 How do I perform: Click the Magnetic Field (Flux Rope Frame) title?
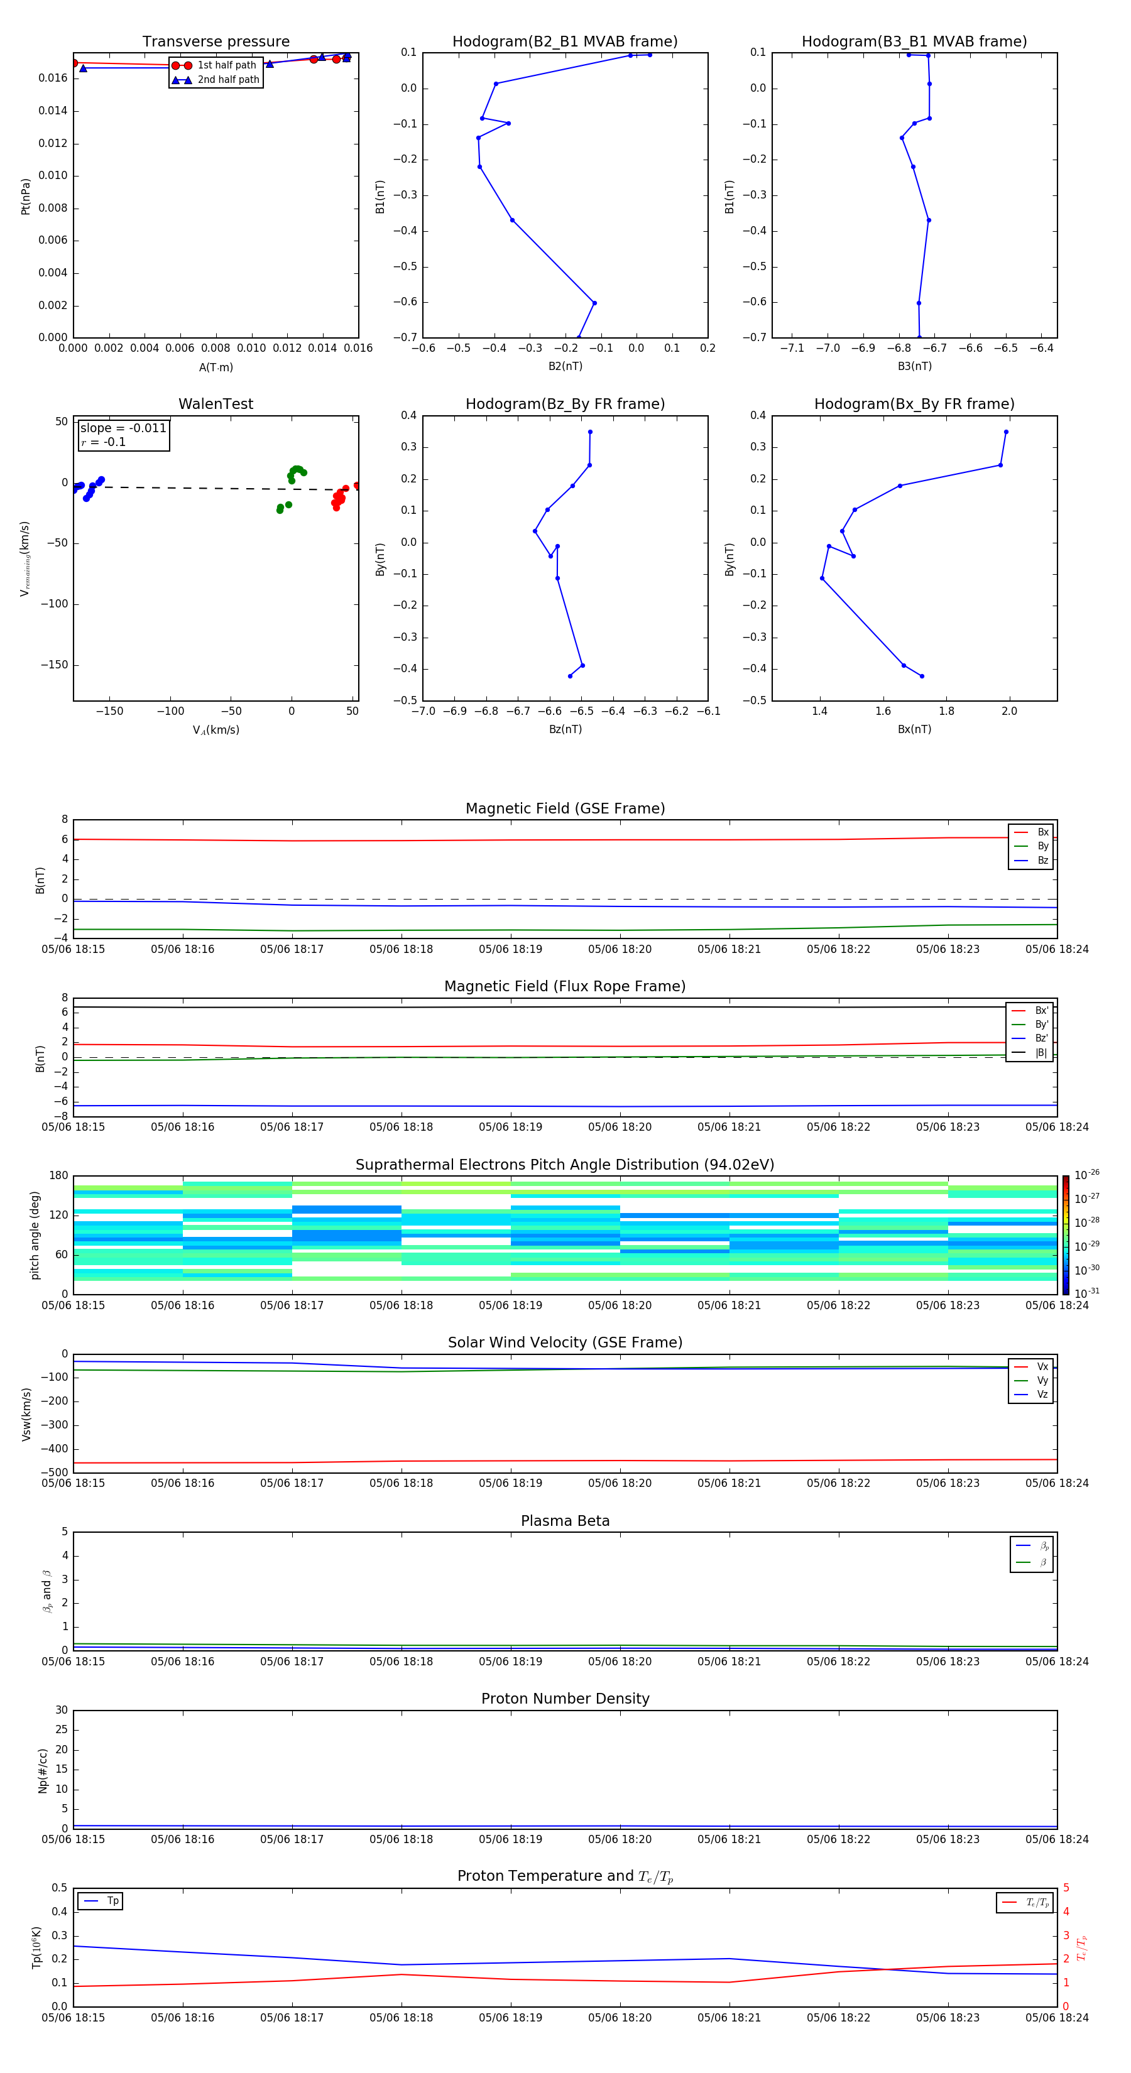pyautogui.click(x=564, y=986)
